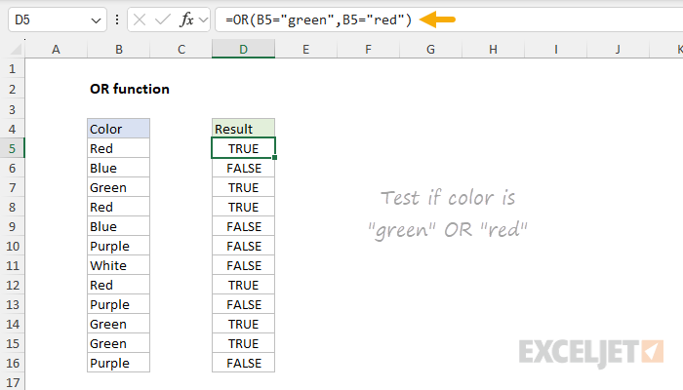Select column G header

(x=431, y=49)
